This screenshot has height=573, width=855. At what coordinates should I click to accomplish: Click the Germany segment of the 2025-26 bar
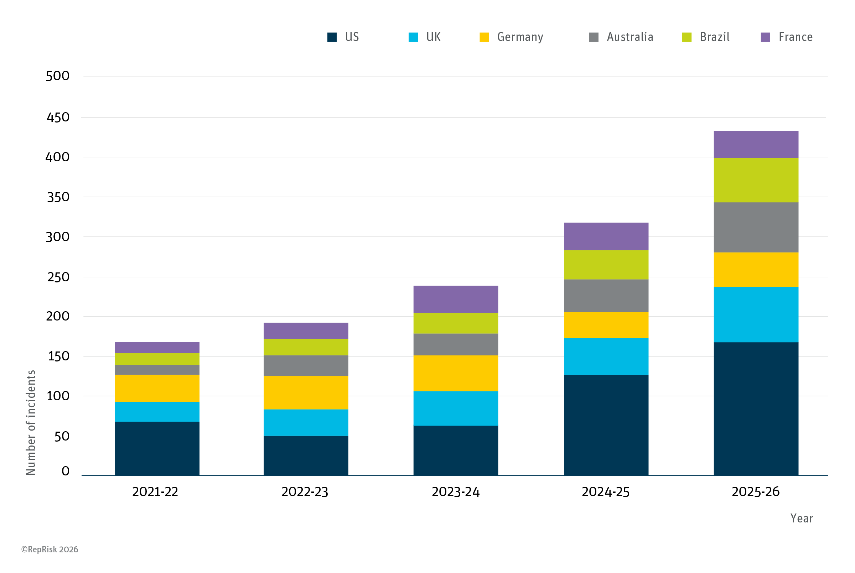[756, 270]
